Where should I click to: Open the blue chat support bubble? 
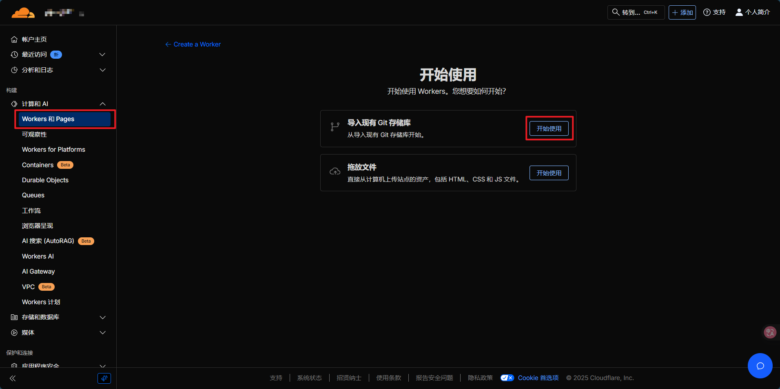tap(760, 366)
